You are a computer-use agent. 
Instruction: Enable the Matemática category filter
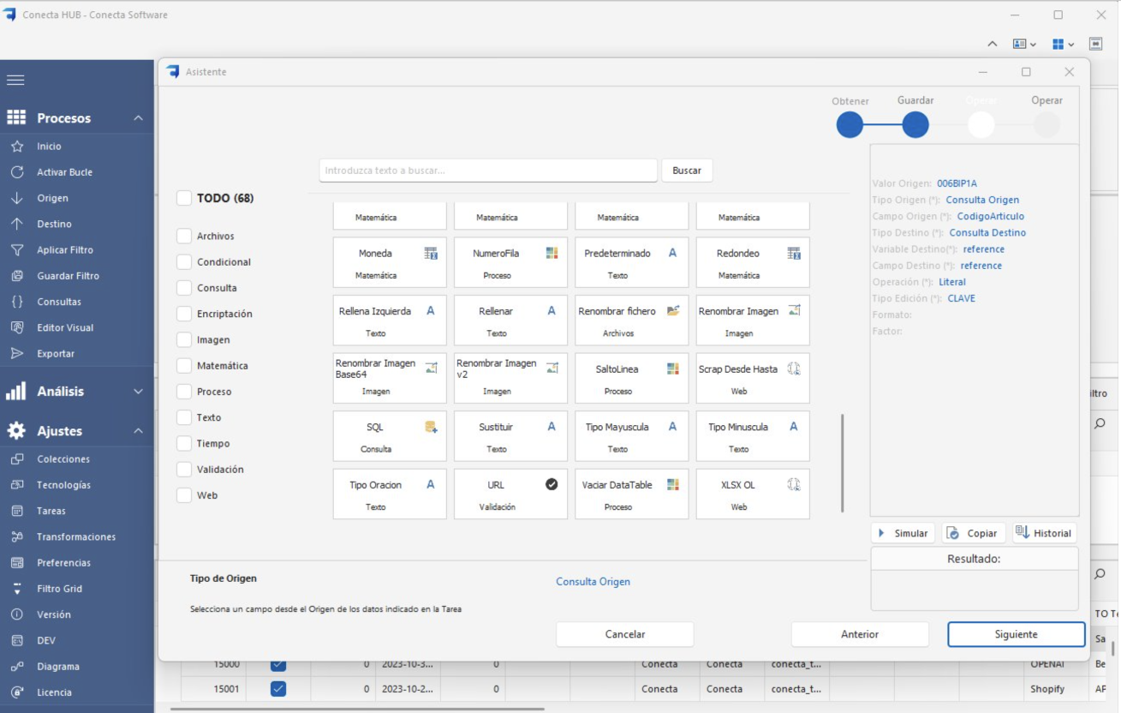pyautogui.click(x=184, y=366)
